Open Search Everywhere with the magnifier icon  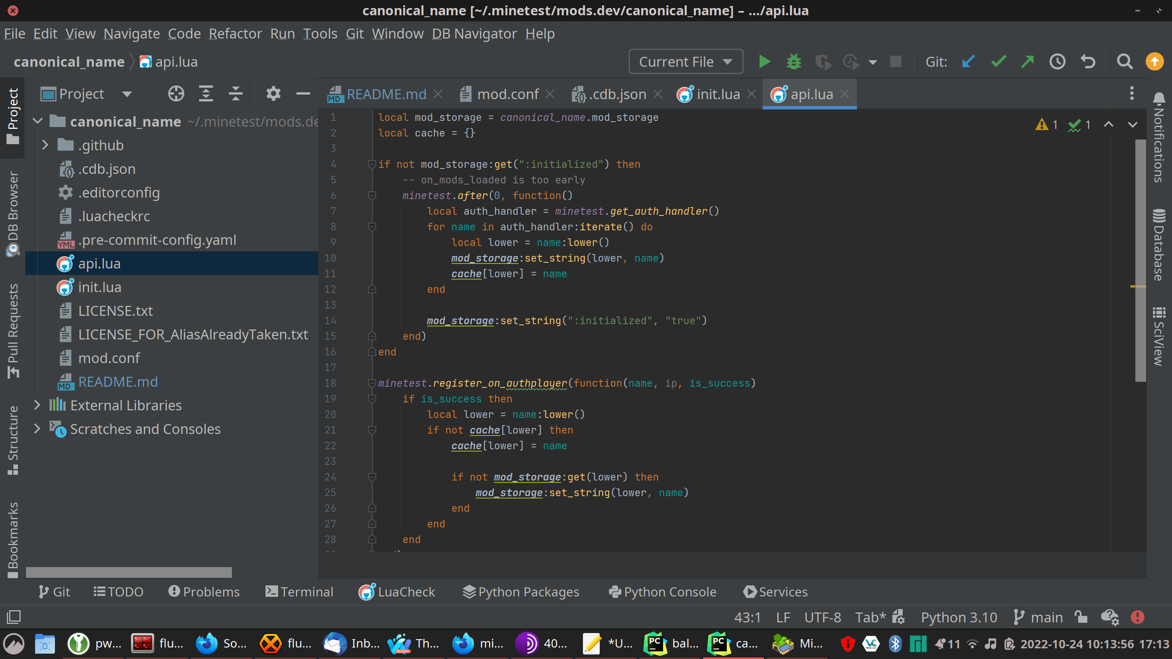[x=1124, y=61]
